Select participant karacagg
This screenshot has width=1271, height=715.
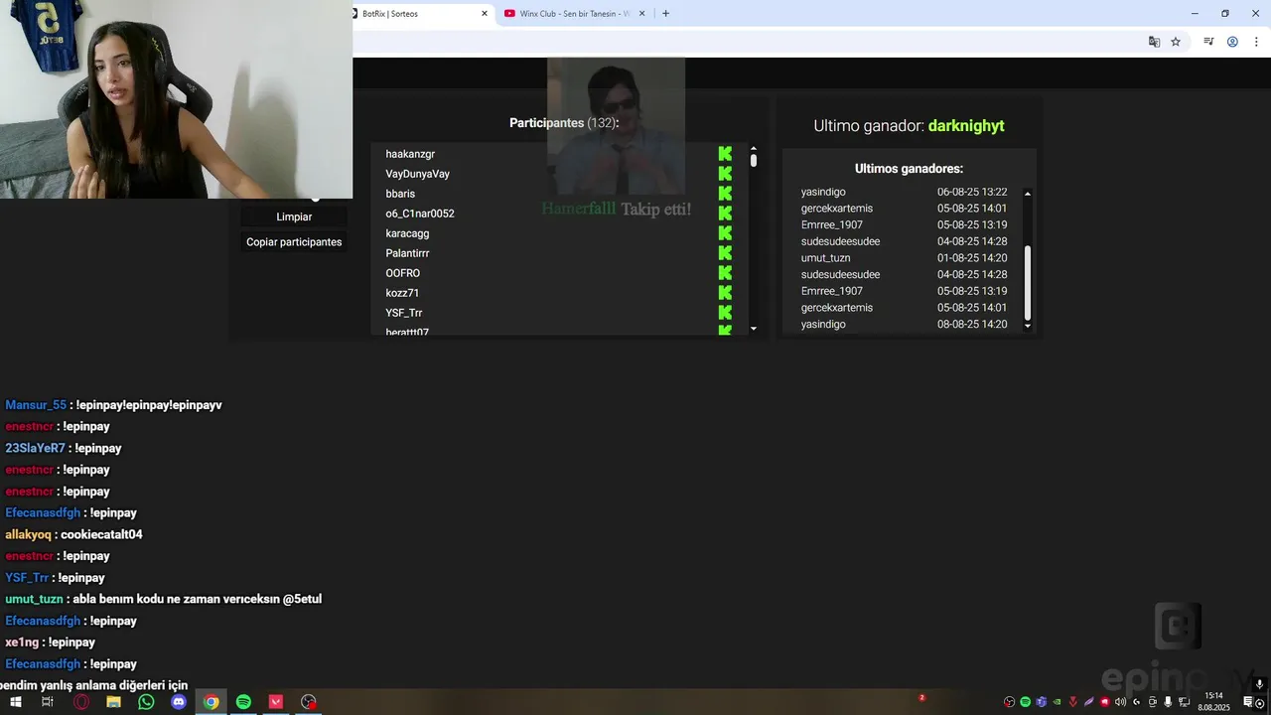coord(407,233)
